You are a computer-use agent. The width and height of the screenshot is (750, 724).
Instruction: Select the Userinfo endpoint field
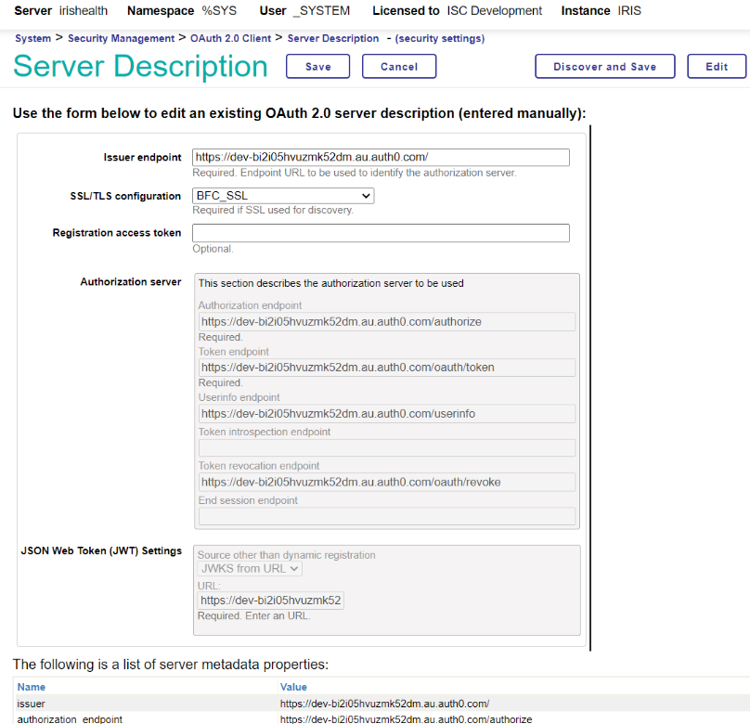tap(387, 413)
